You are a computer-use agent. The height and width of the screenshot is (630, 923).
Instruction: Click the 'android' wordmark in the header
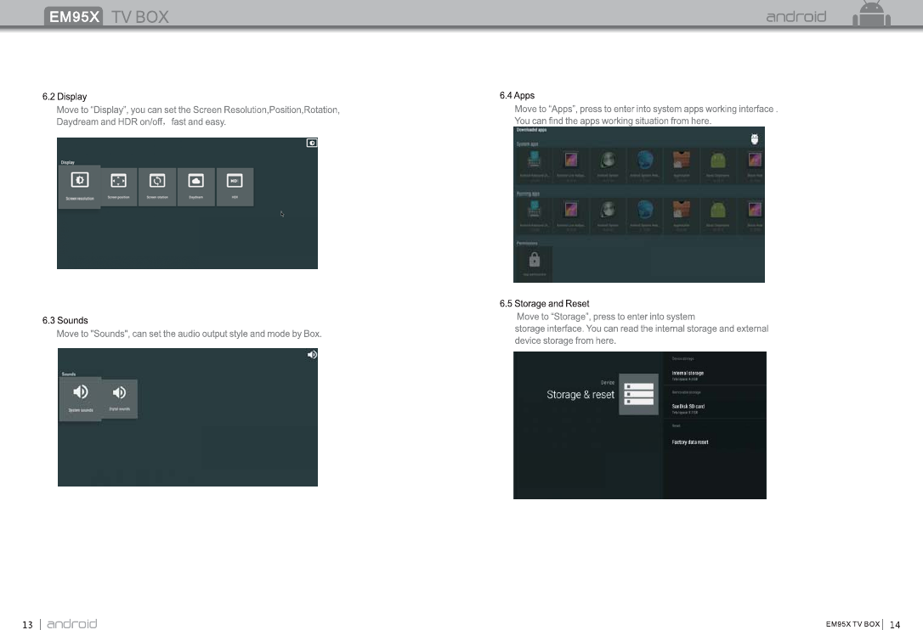tap(796, 16)
